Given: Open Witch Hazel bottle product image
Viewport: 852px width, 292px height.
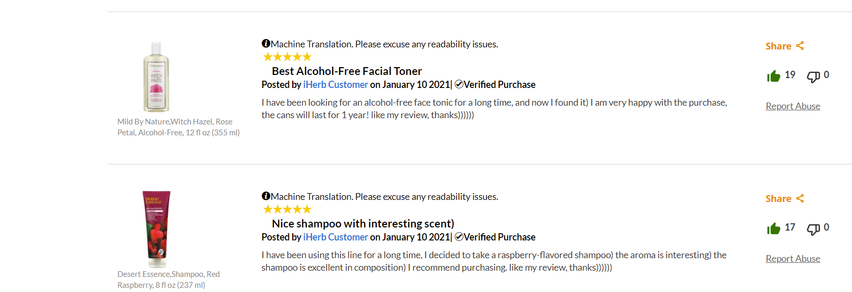Looking at the screenshot, I should (x=156, y=77).
